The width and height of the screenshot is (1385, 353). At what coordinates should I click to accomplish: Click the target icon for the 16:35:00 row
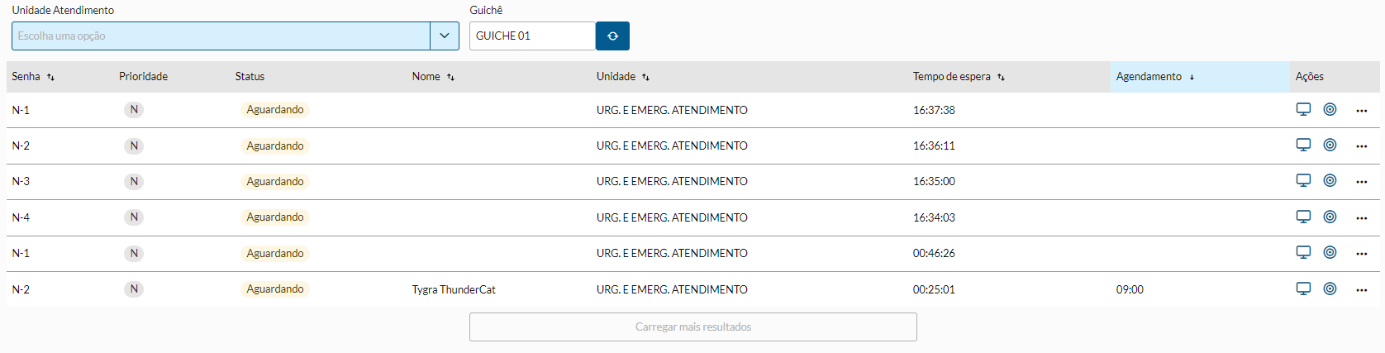pos(1330,180)
